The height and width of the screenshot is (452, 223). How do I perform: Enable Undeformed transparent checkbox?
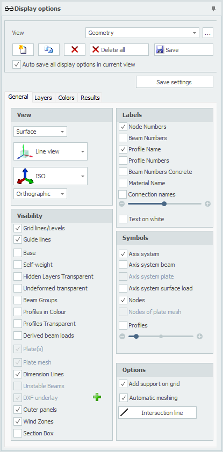[18, 288]
